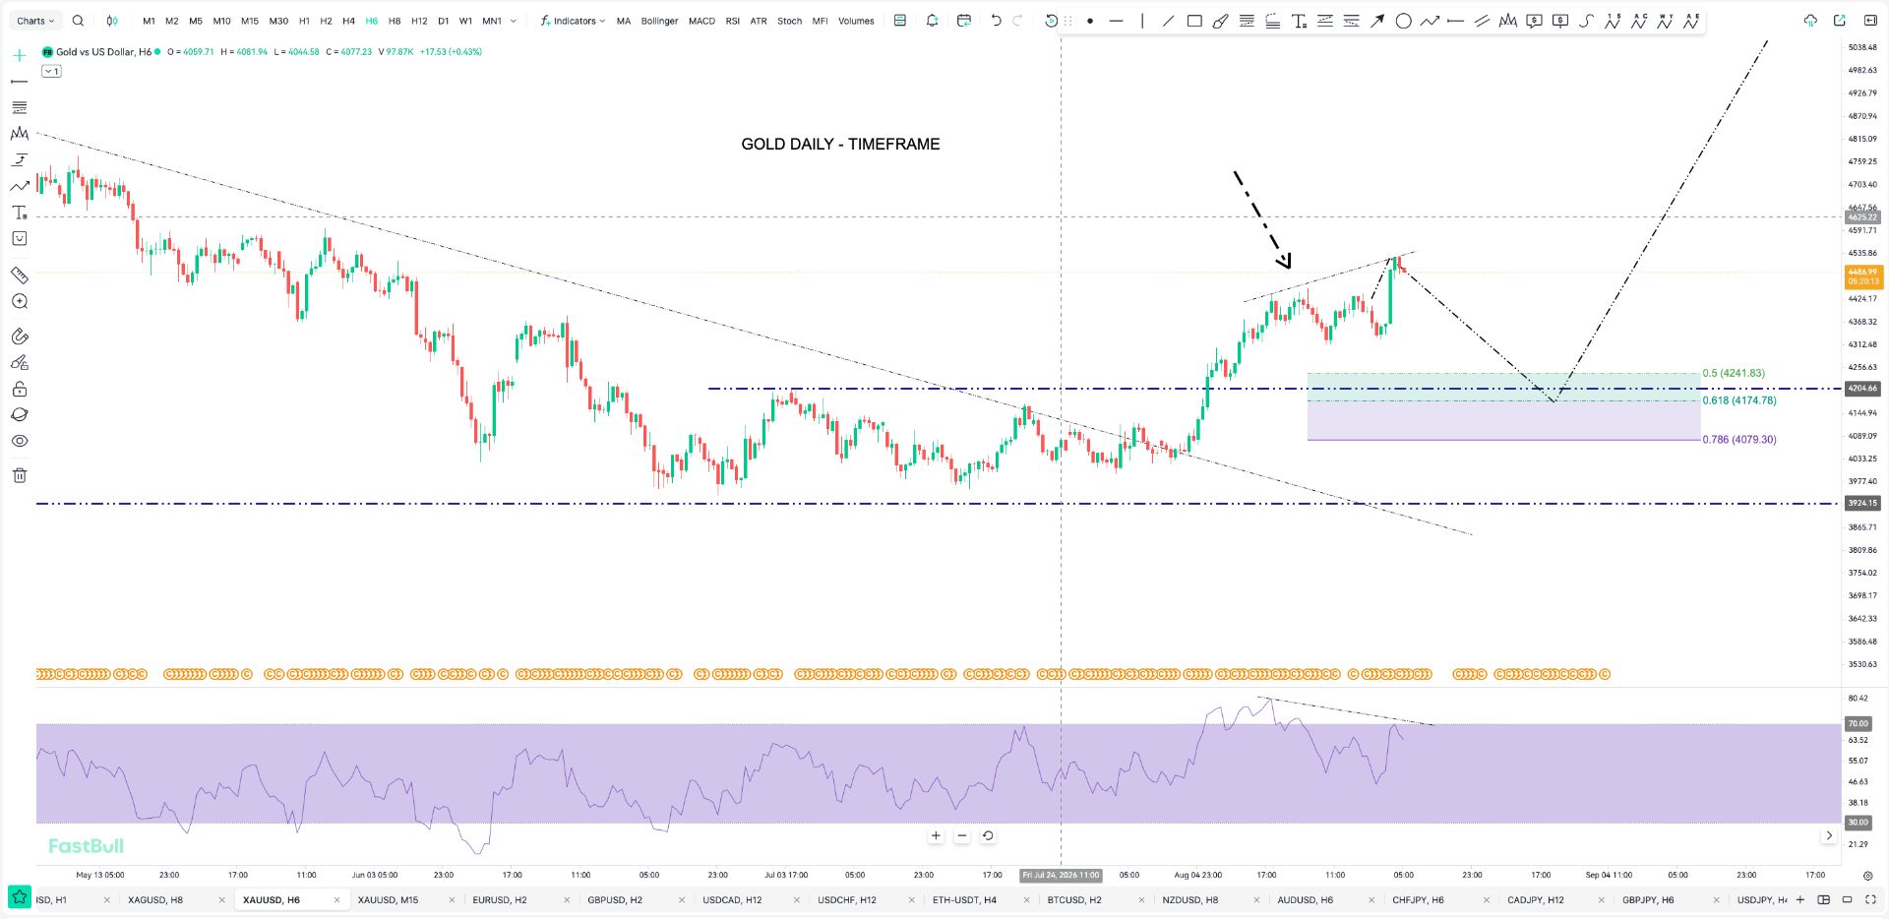This screenshot has width=1889, height=919.
Task: Expand more timeframes arrow after MN1
Action: (x=513, y=21)
